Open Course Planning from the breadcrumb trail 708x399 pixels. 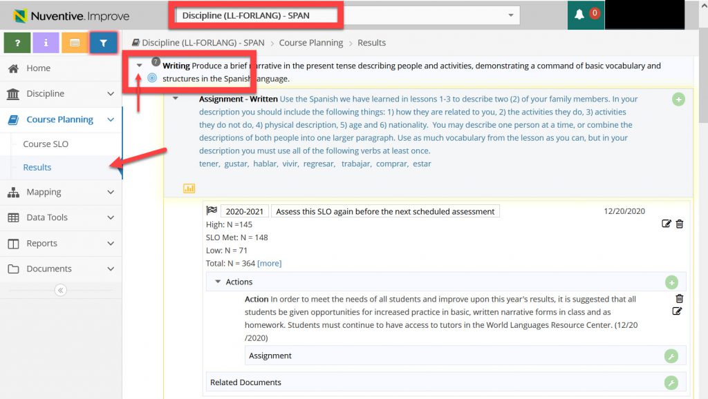pos(311,42)
